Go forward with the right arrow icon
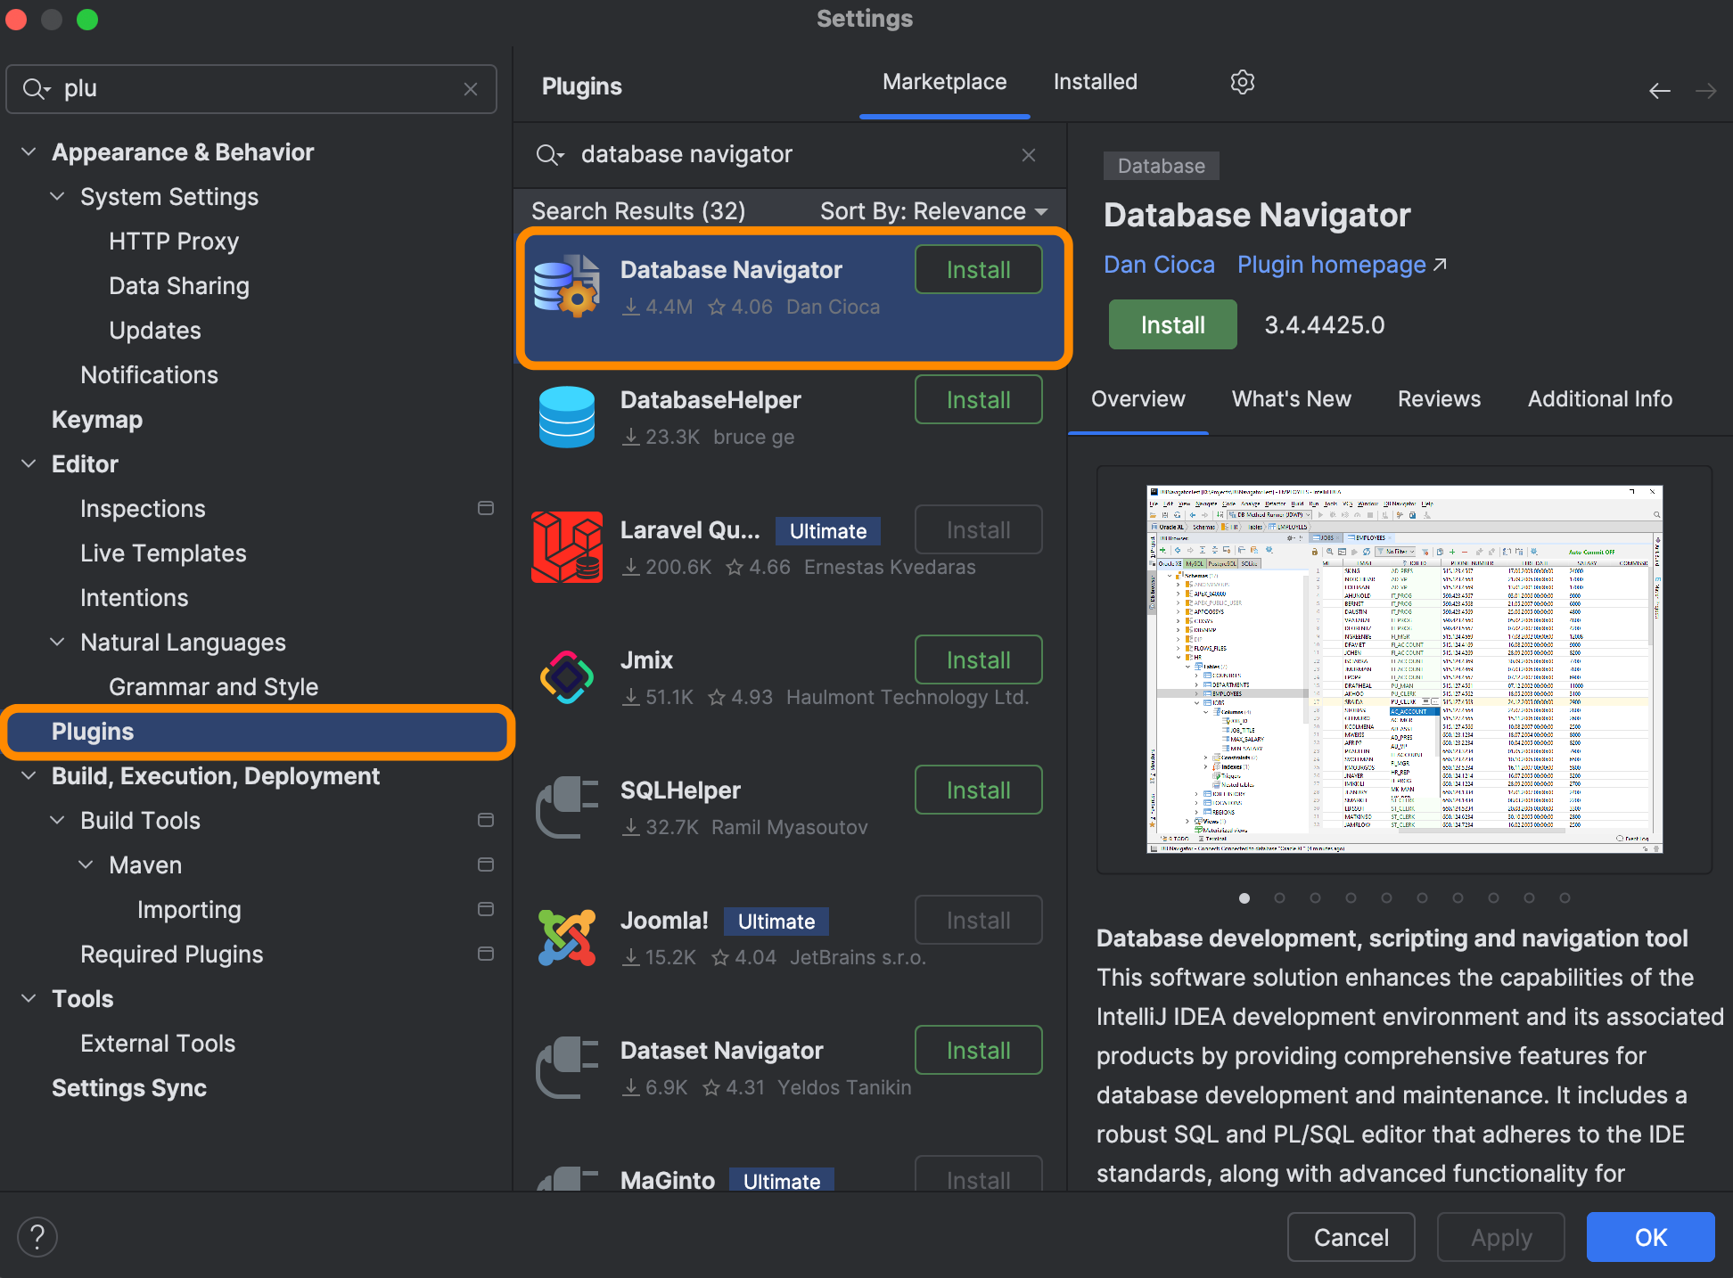 coord(1705,91)
